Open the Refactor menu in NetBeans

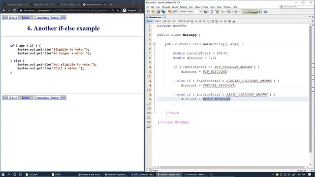(183, 7)
